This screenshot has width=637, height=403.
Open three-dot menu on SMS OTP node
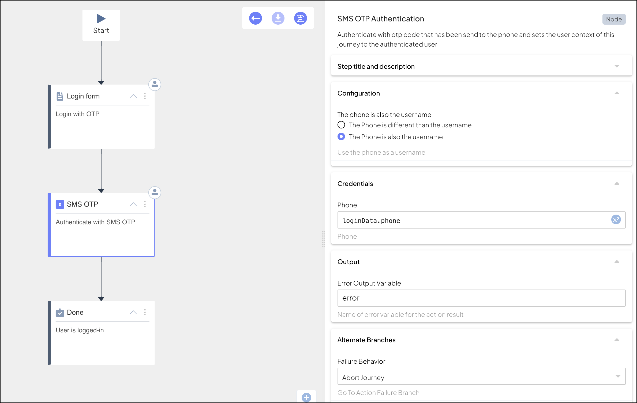click(145, 204)
